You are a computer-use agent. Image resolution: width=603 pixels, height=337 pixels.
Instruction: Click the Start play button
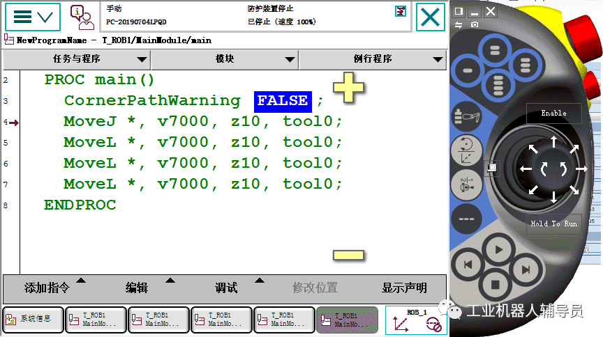point(499,250)
